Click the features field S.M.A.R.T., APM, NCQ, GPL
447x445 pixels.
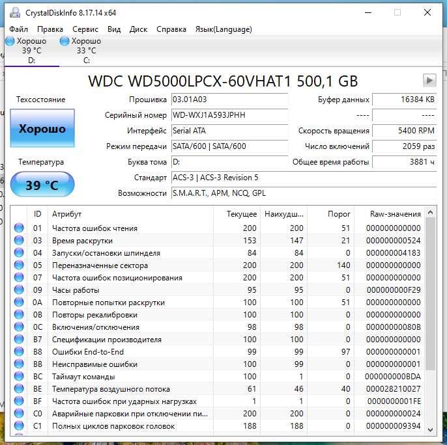[x=304, y=193]
